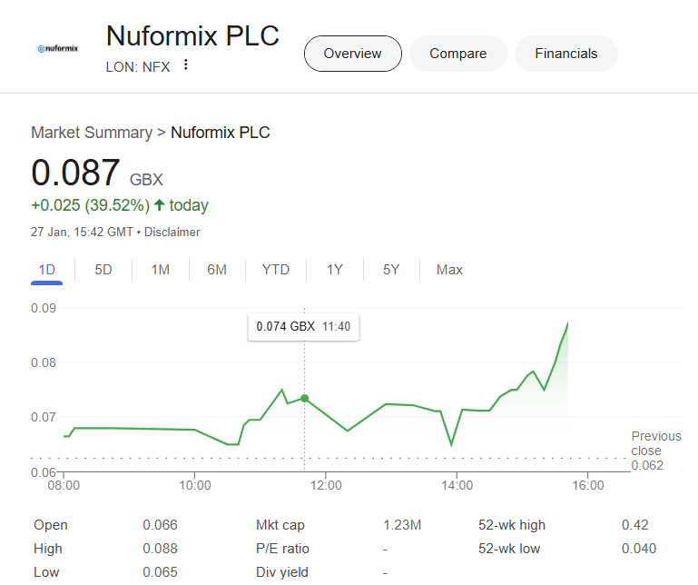This screenshot has width=698, height=585.
Task: Select the 5Y chart range
Action: pos(391,270)
